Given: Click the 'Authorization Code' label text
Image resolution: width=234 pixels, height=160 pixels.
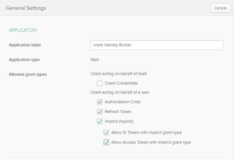Looking at the screenshot, I should 123,102.
